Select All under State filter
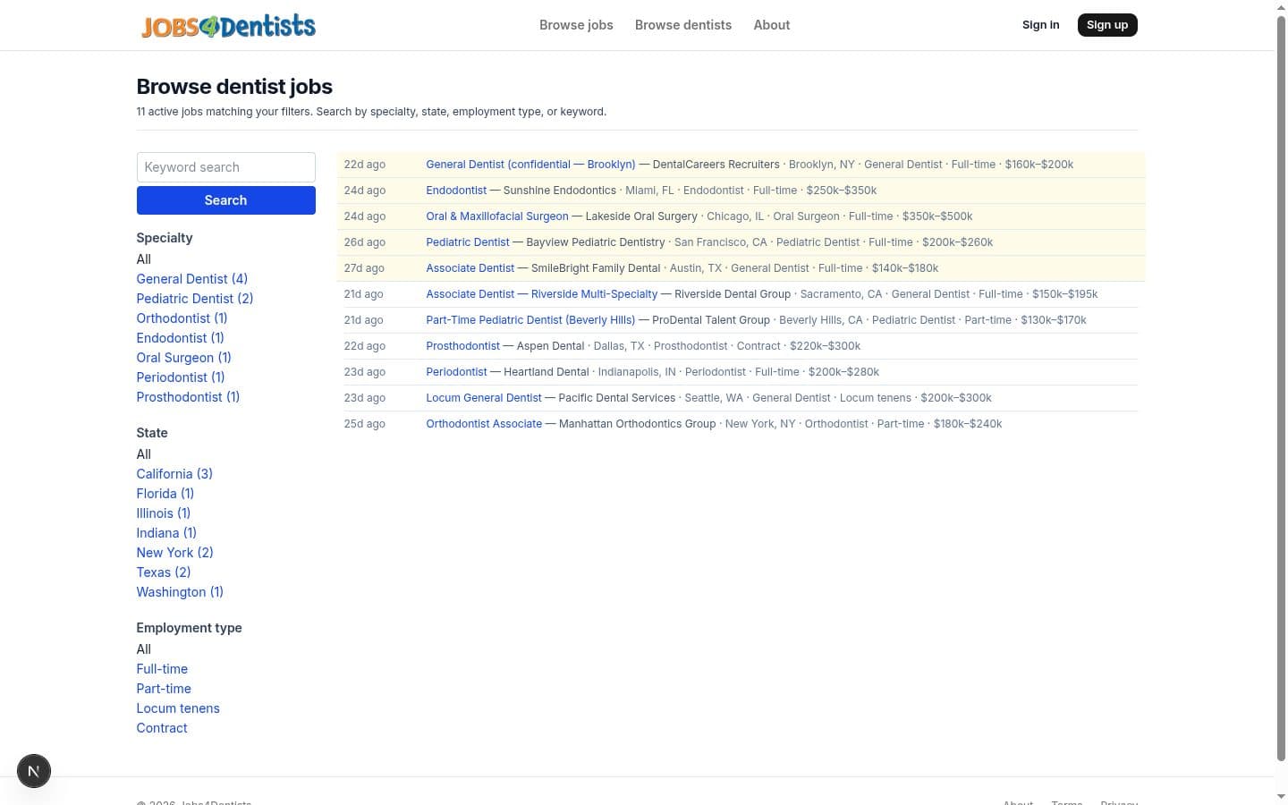This screenshot has height=805, width=1288. (x=143, y=454)
